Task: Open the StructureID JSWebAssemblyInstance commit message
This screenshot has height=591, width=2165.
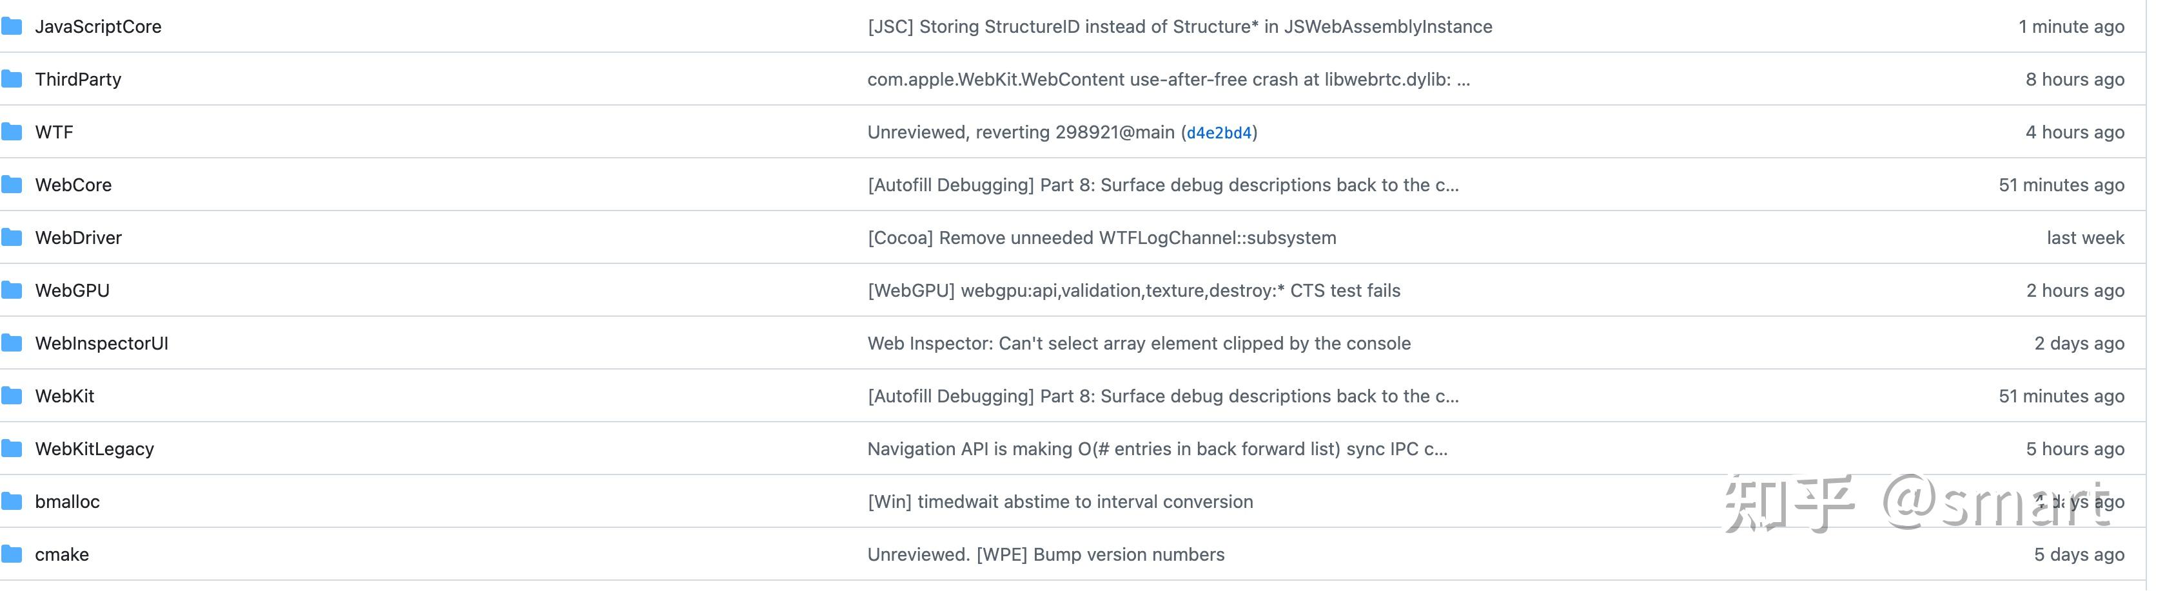Action: click(x=1179, y=27)
